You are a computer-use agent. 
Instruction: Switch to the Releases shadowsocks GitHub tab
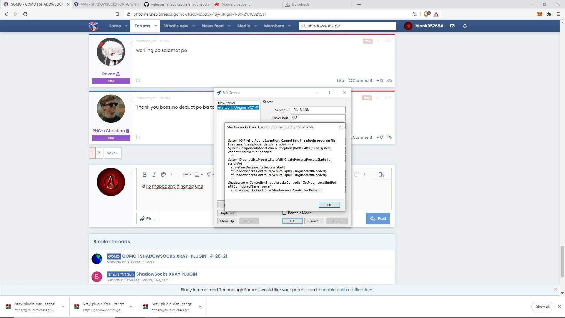click(x=177, y=4)
